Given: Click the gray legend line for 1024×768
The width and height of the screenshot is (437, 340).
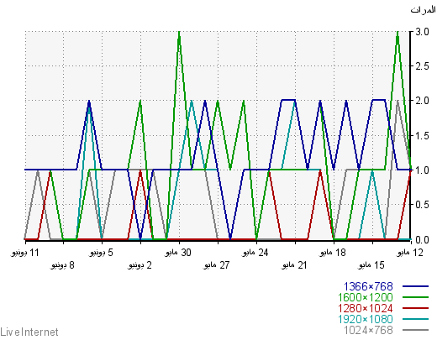Looking at the screenshot, I should coord(415,330).
